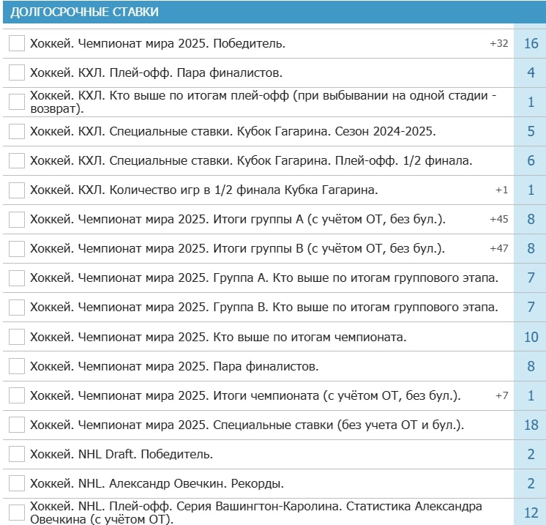This screenshot has width=546, height=525.
Task: Open КХЛ Кто выше по итогам плей-офф
Action: point(263,102)
